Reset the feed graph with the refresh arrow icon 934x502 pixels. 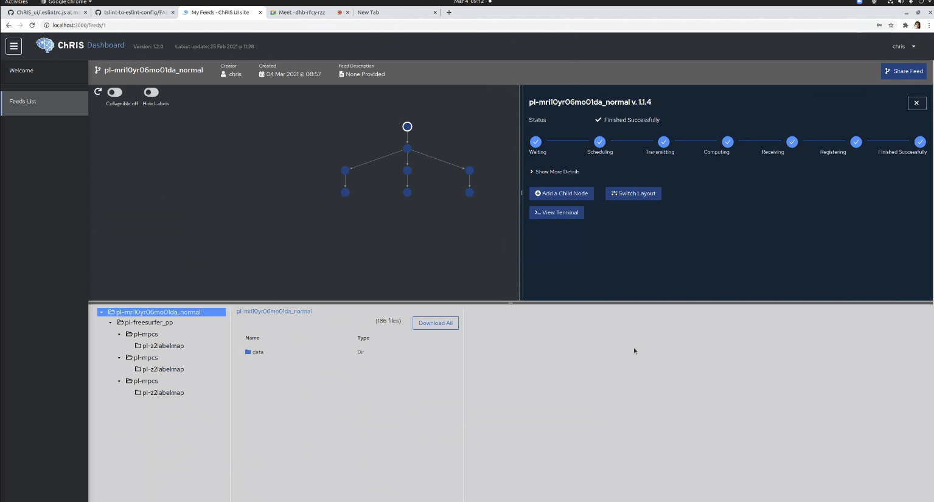pos(97,92)
